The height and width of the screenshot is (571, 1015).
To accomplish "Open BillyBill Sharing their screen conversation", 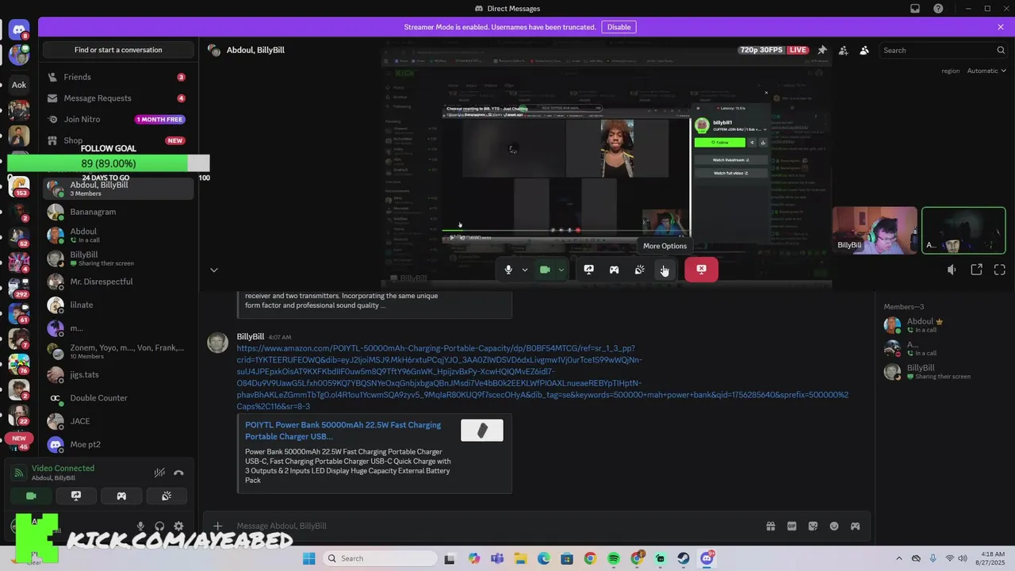I will 118,259.
